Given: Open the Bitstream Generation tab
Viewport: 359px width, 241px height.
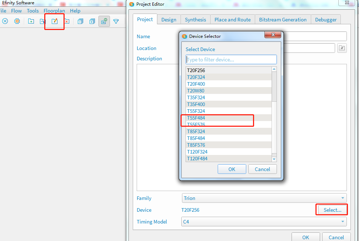Looking at the screenshot, I should [x=283, y=20].
